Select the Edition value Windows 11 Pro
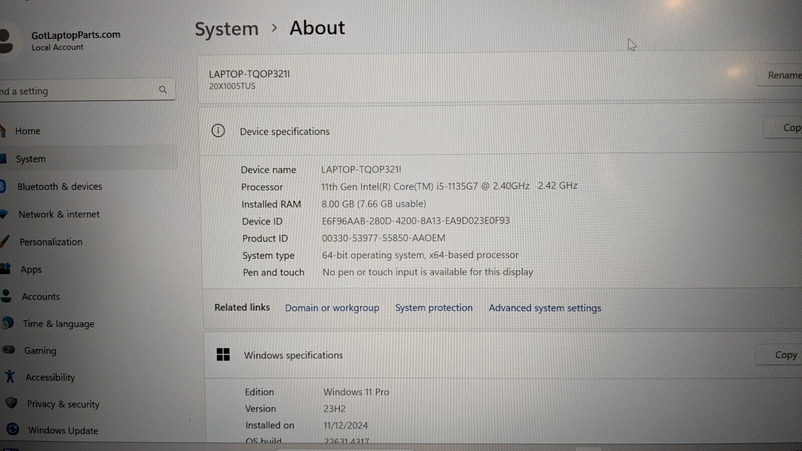Image resolution: width=802 pixels, height=451 pixels. click(x=356, y=392)
